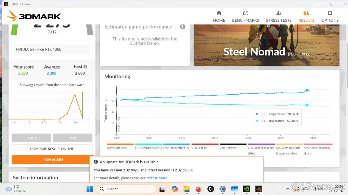
Task: Click the NVIDIA GeForce RTX 4060 field
Action: coord(52,49)
